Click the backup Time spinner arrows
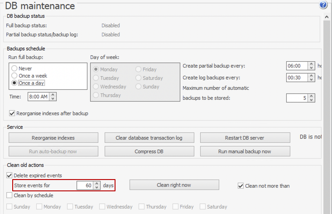The width and height of the screenshot is (332, 214). [53, 97]
